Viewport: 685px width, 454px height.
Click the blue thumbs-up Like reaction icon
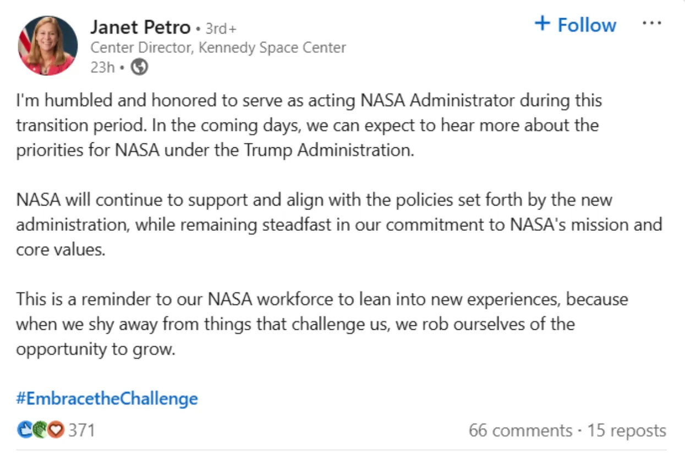[24, 429]
